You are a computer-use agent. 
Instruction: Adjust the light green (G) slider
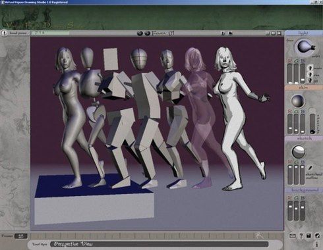(297, 74)
